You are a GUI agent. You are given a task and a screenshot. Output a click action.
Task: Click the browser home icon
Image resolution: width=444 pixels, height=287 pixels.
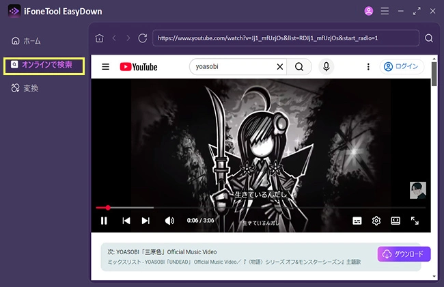pos(100,38)
